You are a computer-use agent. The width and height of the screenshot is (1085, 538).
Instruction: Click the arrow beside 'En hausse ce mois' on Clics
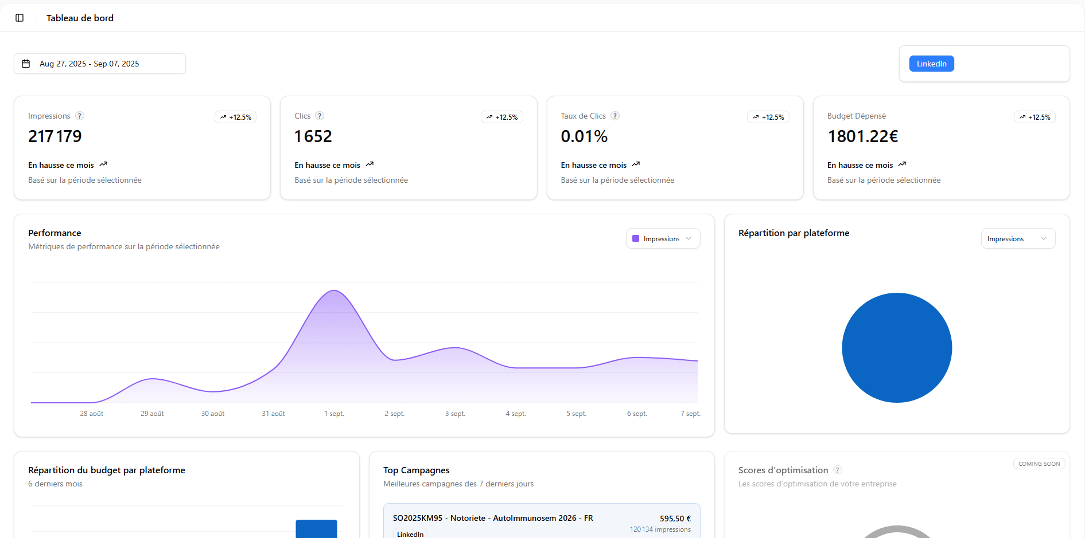(x=370, y=164)
